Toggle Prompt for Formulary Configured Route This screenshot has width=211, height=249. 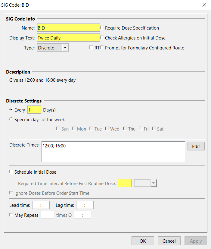[102, 48]
